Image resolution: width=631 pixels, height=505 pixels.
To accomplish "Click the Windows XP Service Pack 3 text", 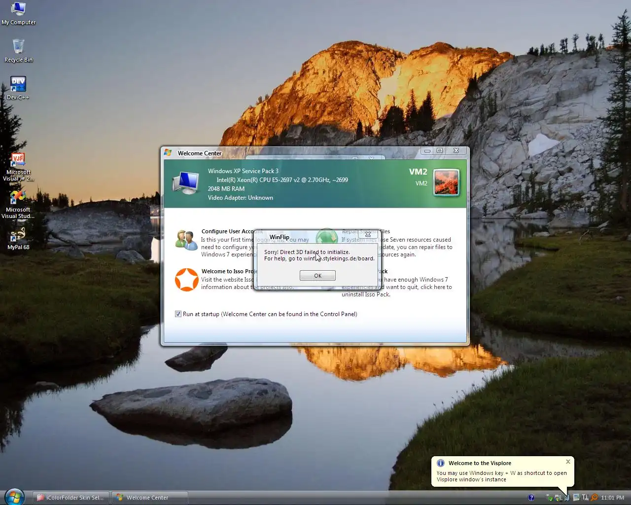I will [243, 171].
